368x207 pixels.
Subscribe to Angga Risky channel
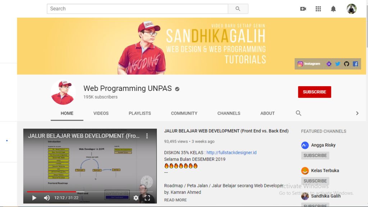315,156
